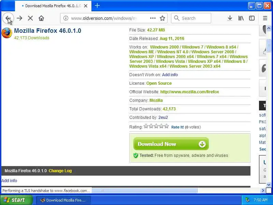Open Mozilla Firefox 46.0.1.0 heading link
Viewport: 273px width, 205px height.
click(47, 31)
